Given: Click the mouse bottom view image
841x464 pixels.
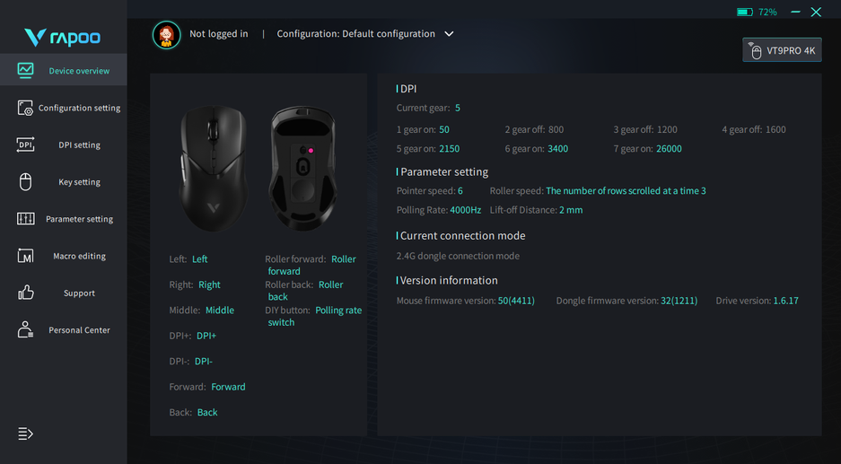Looking at the screenshot, I should (x=303, y=168).
